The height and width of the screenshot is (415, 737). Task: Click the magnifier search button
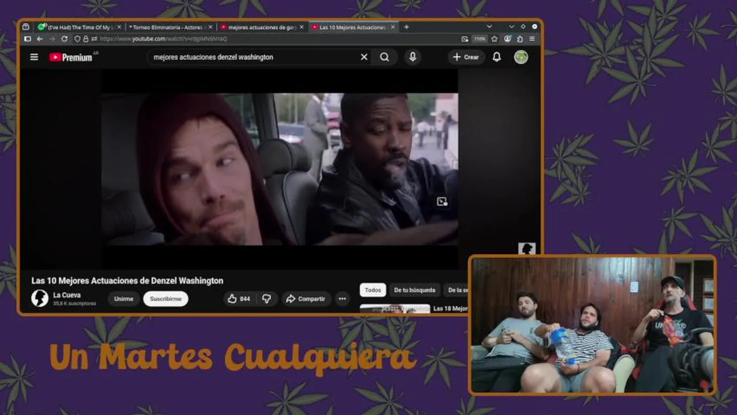pyautogui.click(x=385, y=57)
